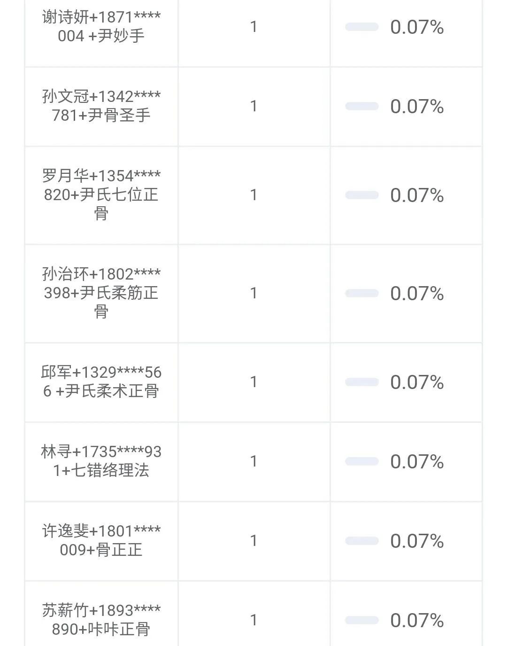The height and width of the screenshot is (646, 507).
Task: Click the 许逸斐 骨正正 entry
Action: [101, 540]
